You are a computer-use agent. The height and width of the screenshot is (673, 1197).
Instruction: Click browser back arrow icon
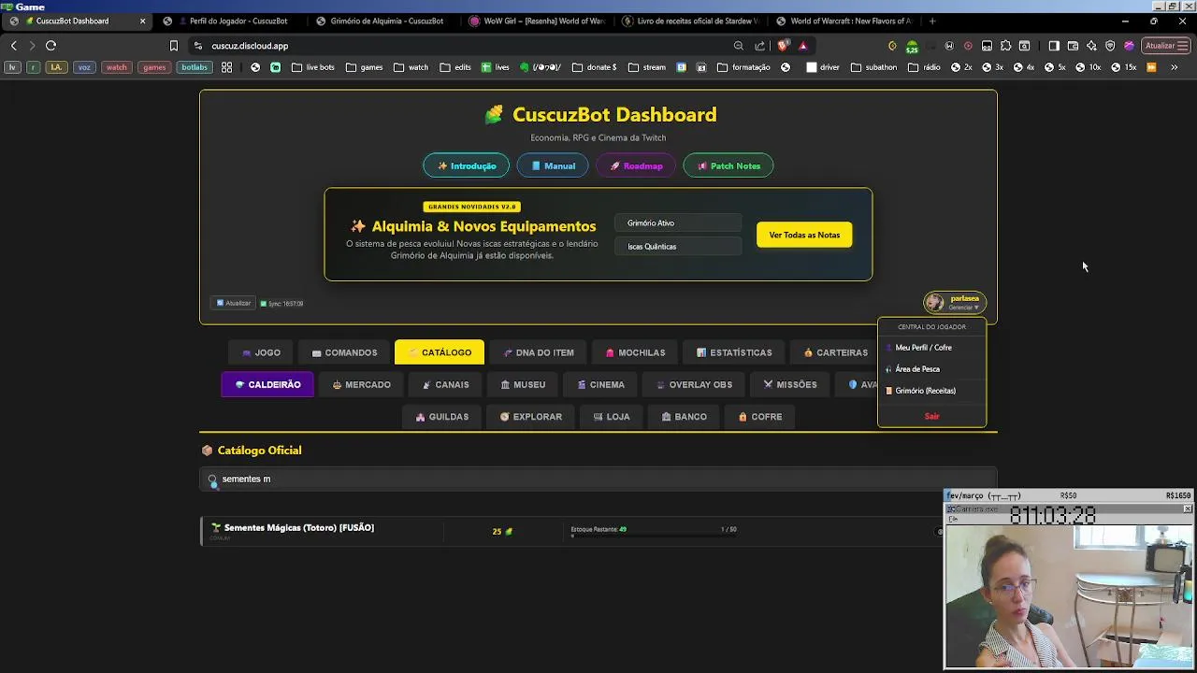tap(13, 45)
